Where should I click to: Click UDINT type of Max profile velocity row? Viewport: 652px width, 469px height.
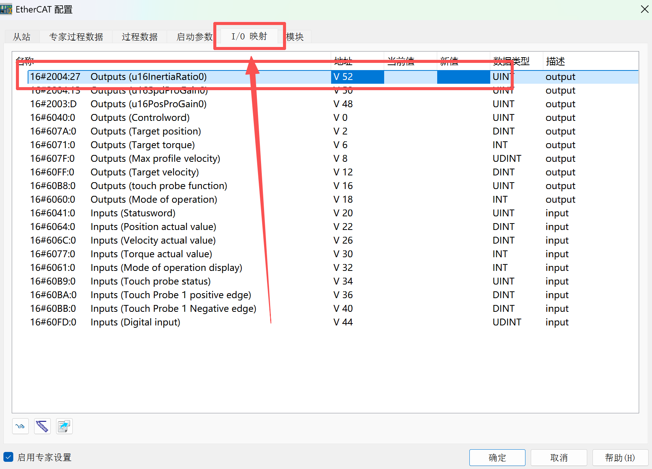point(507,159)
